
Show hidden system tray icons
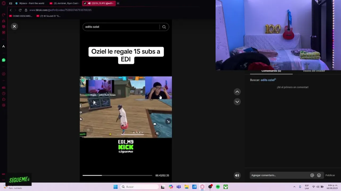[x=294, y=187]
